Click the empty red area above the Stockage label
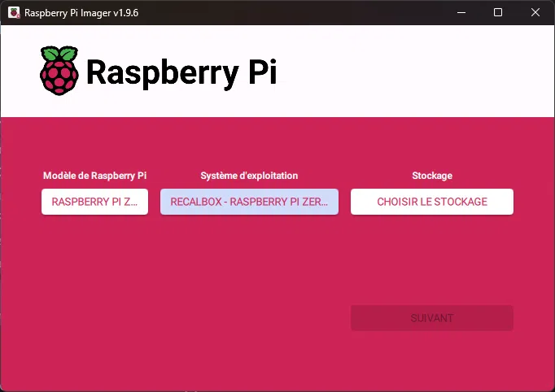The height and width of the screenshot is (392, 555). [x=431, y=142]
